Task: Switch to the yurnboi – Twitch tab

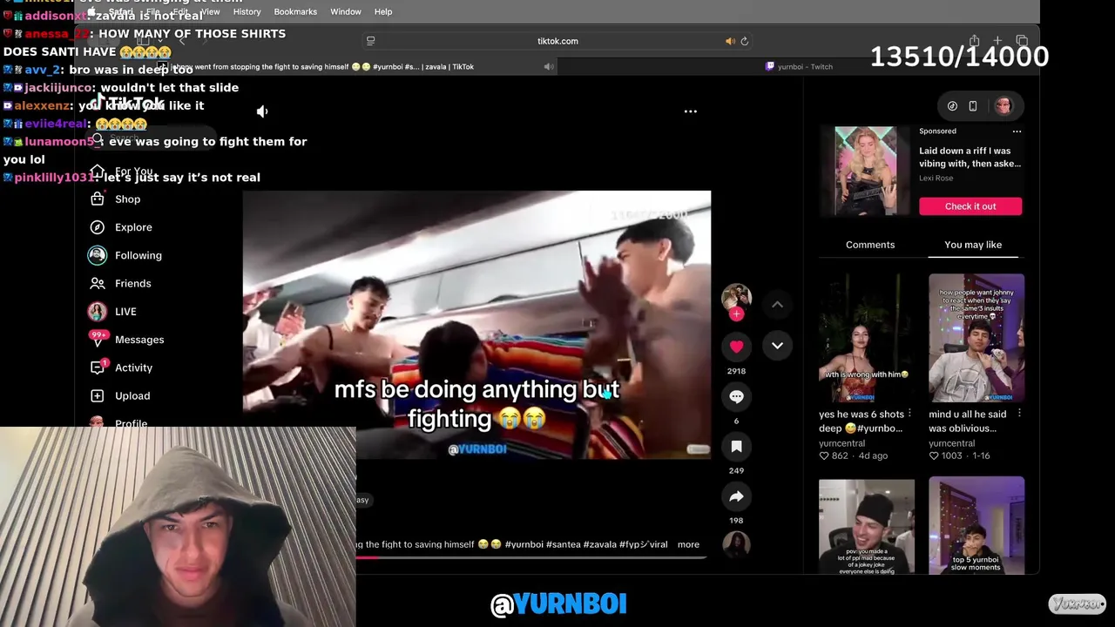Action: click(799, 66)
